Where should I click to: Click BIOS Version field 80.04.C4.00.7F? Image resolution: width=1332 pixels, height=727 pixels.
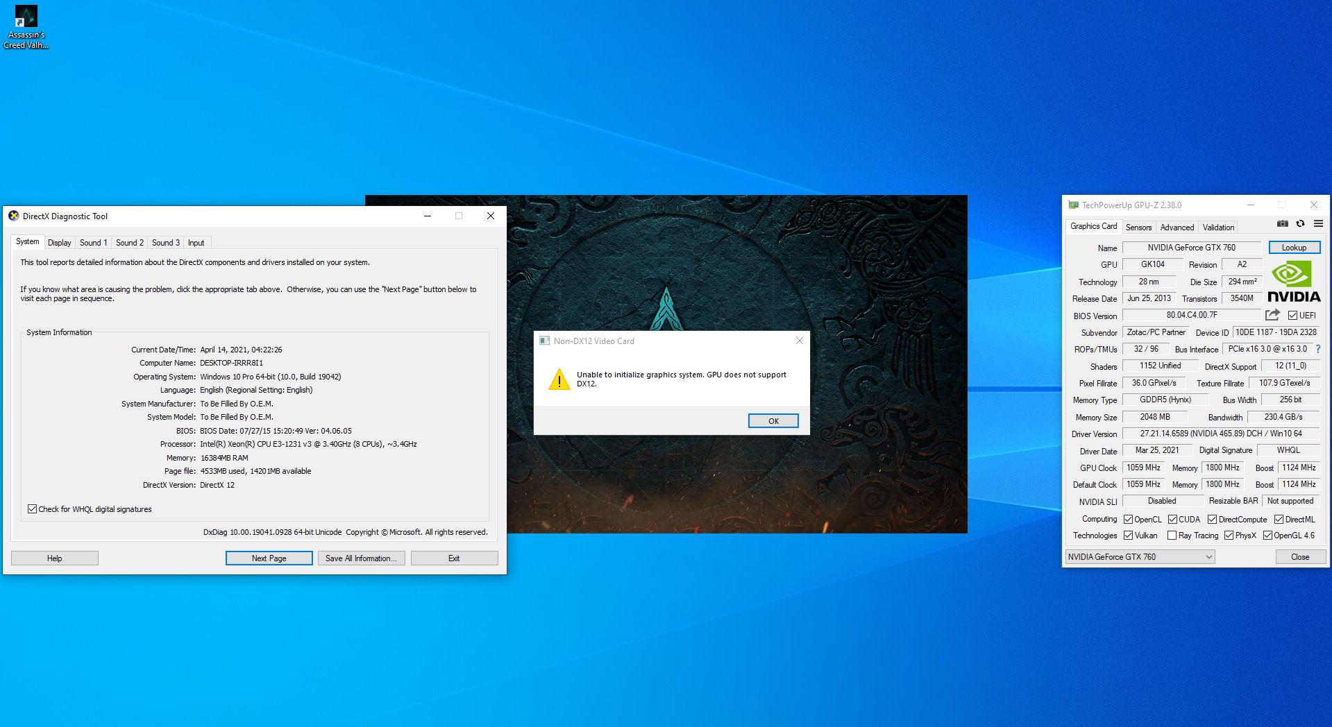click(x=1192, y=315)
